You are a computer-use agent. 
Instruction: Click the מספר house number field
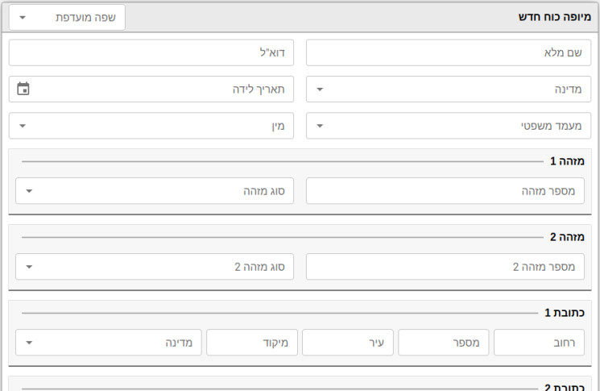[444, 343]
